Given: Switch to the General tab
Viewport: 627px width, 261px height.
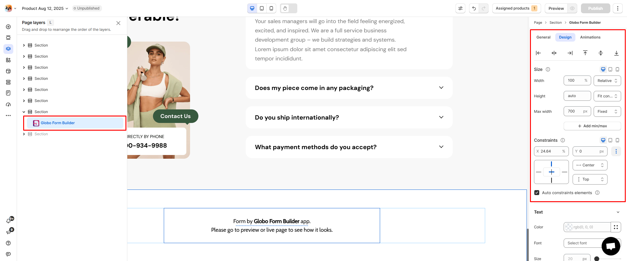Looking at the screenshot, I should (x=543, y=37).
